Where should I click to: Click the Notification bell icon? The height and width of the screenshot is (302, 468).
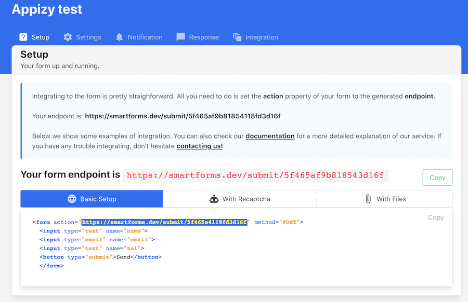coord(120,37)
